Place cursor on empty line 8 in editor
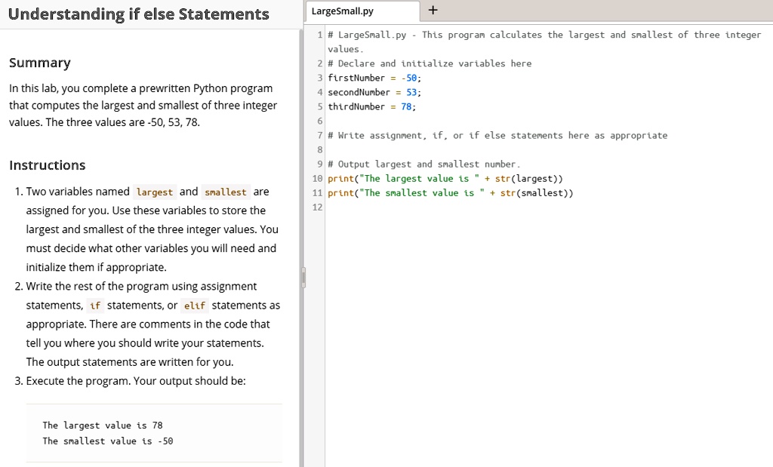The image size is (773, 467). [x=453, y=150]
